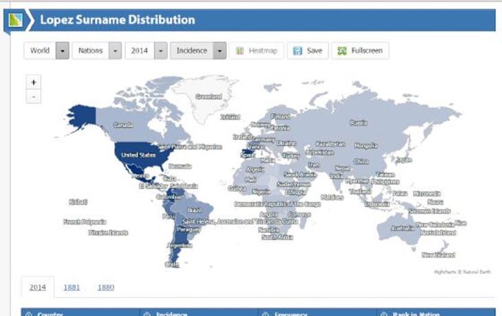Image resolution: width=502 pixels, height=316 pixels.
Task: Click the Highcharts Natural Earth credit
Action: (462, 272)
